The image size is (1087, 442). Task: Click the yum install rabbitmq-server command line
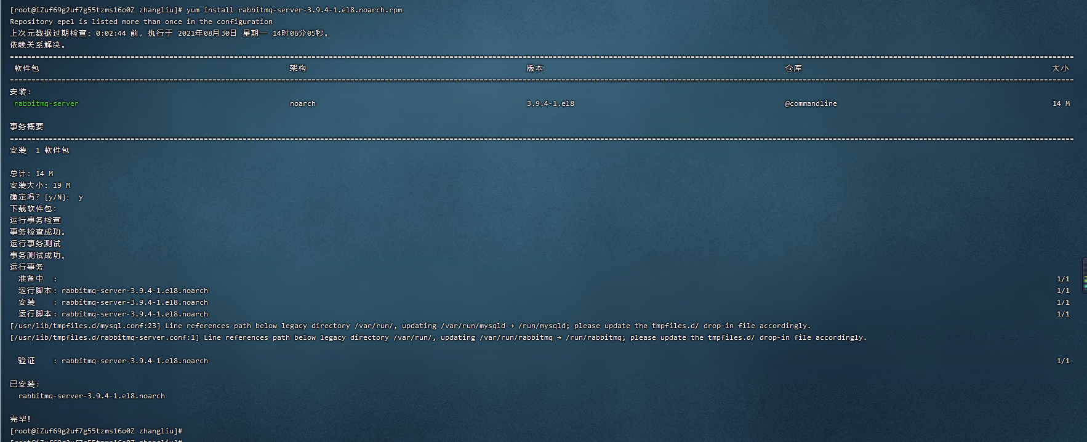[206, 10]
